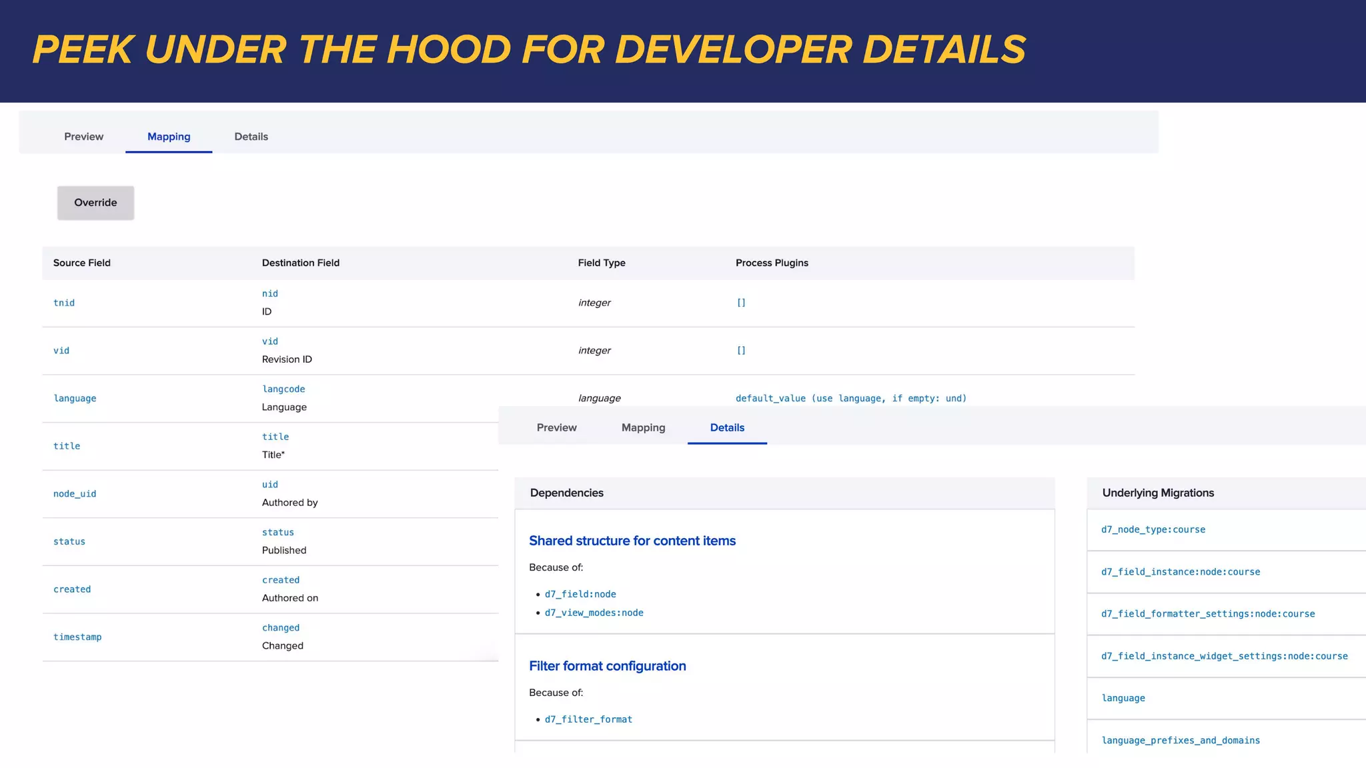Click the node_uid source field

tap(75, 494)
